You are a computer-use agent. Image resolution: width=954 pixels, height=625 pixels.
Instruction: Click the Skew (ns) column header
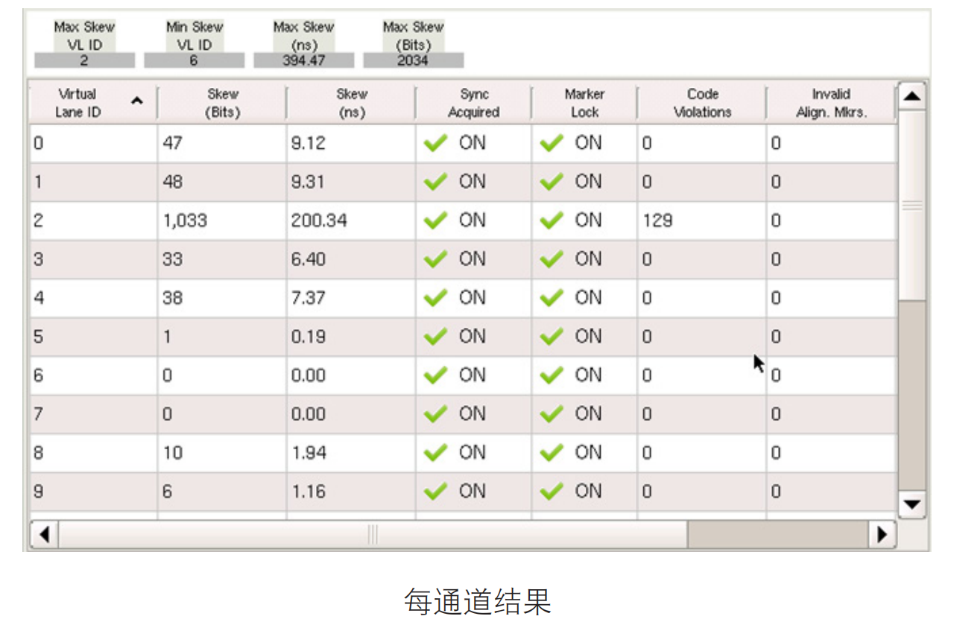pos(351,104)
